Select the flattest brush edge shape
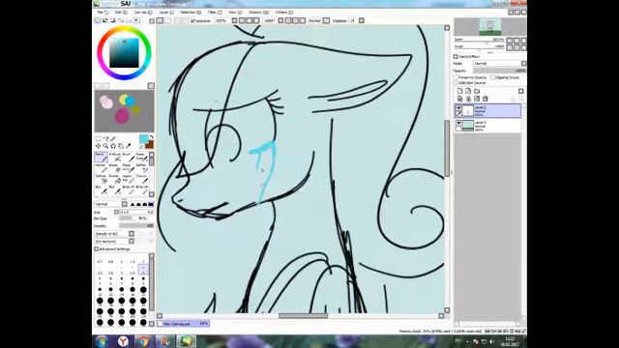 coord(151,204)
